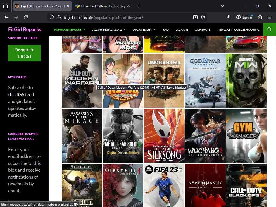The width and height of the screenshot is (276, 207).
Task: Click the Support The Cause heading
Action: (x=23, y=38)
